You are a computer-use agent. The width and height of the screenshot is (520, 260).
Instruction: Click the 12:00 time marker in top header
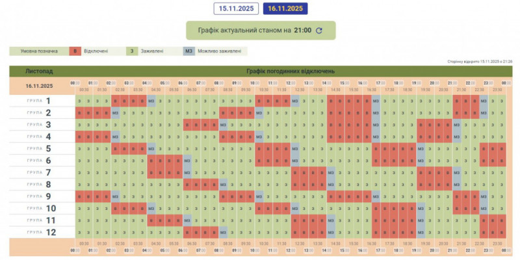click(x=290, y=83)
